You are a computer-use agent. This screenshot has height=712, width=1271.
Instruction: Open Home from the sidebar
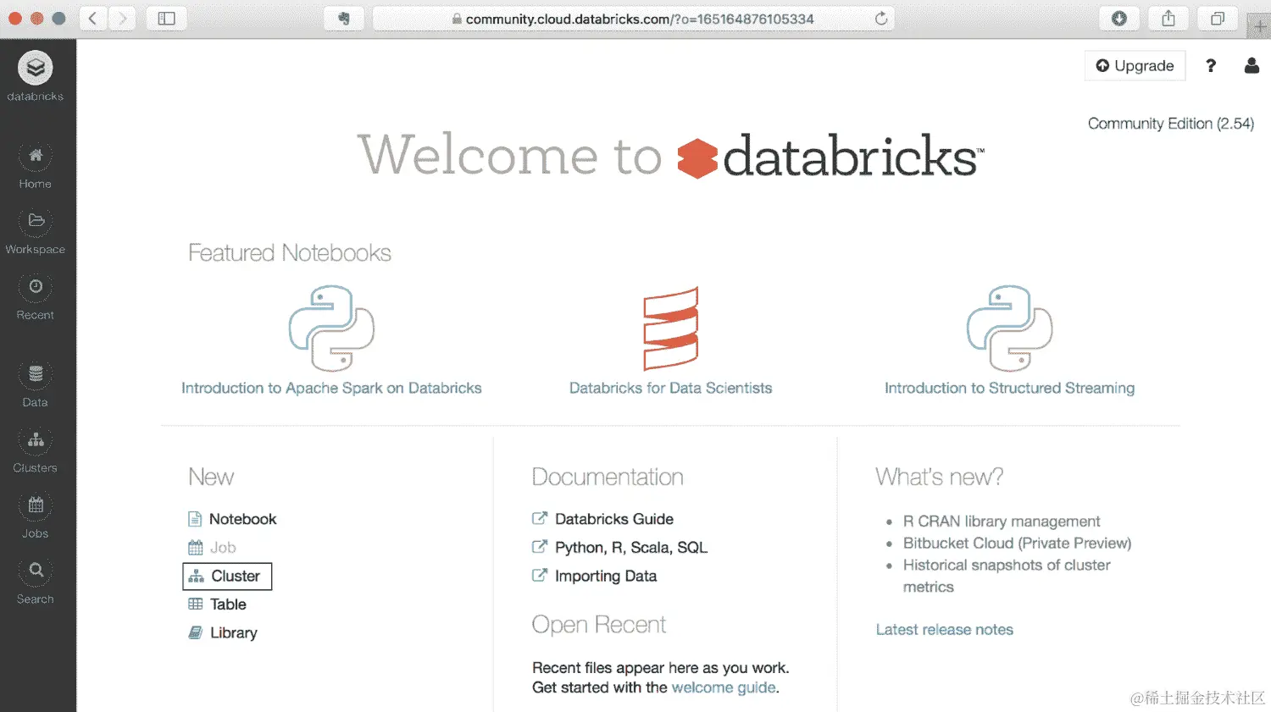click(x=36, y=166)
